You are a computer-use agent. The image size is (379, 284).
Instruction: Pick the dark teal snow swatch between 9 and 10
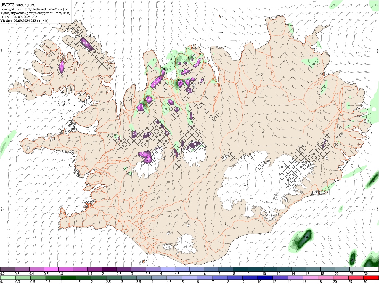[255, 270]
